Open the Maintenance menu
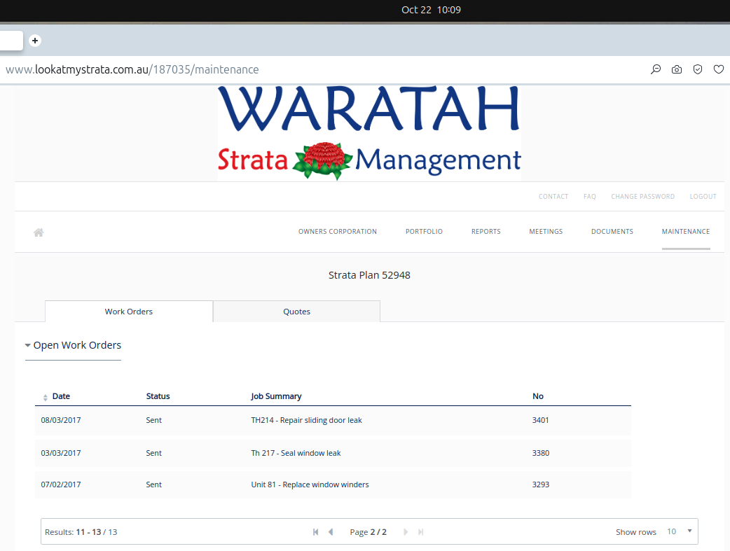Screen dimensions: 730x551 pyautogui.click(x=686, y=231)
